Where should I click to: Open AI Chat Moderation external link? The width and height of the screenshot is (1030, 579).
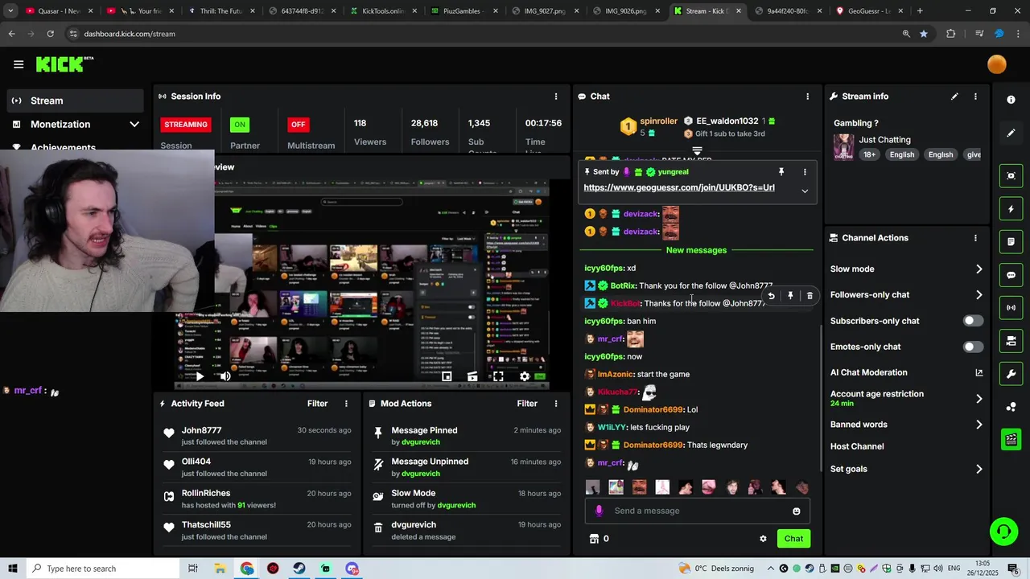tap(978, 373)
